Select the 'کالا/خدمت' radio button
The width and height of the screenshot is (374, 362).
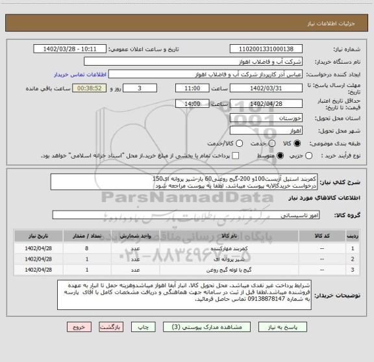[x=239, y=144]
